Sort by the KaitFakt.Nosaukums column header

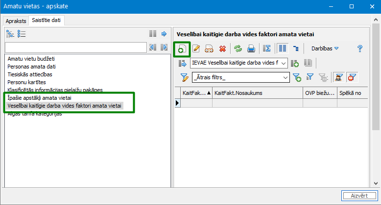point(258,93)
